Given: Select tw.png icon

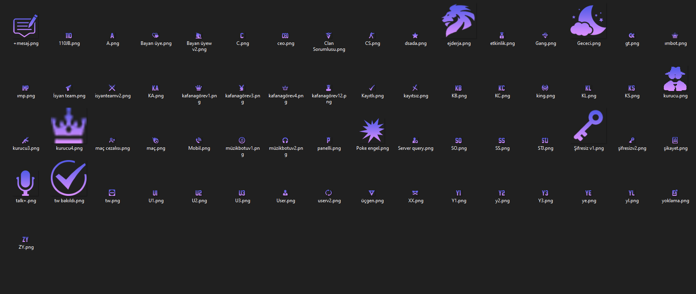Looking at the screenshot, I should (112, 193).
